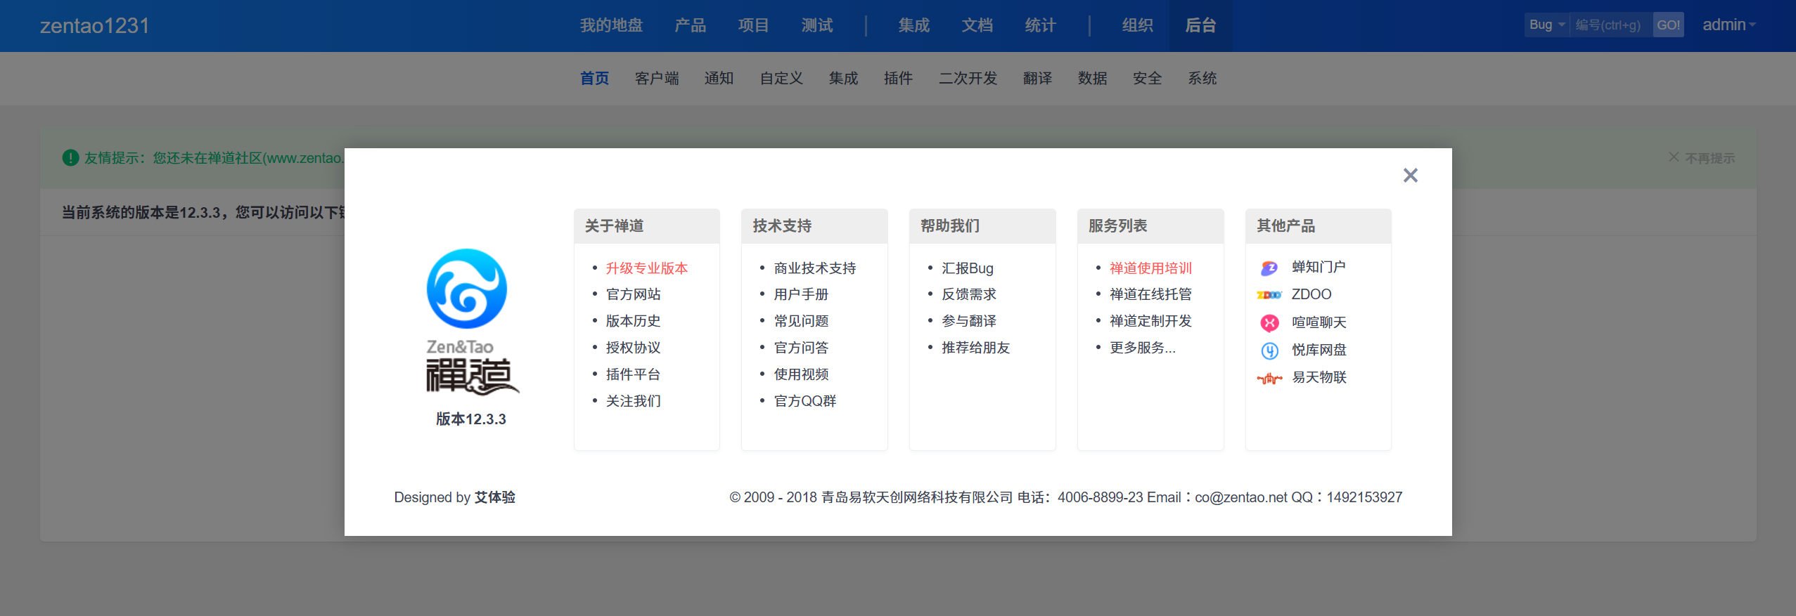The image size is (1796, 616).
Task: Open the 汇报Bug link
Action: (x=968, y=268)
